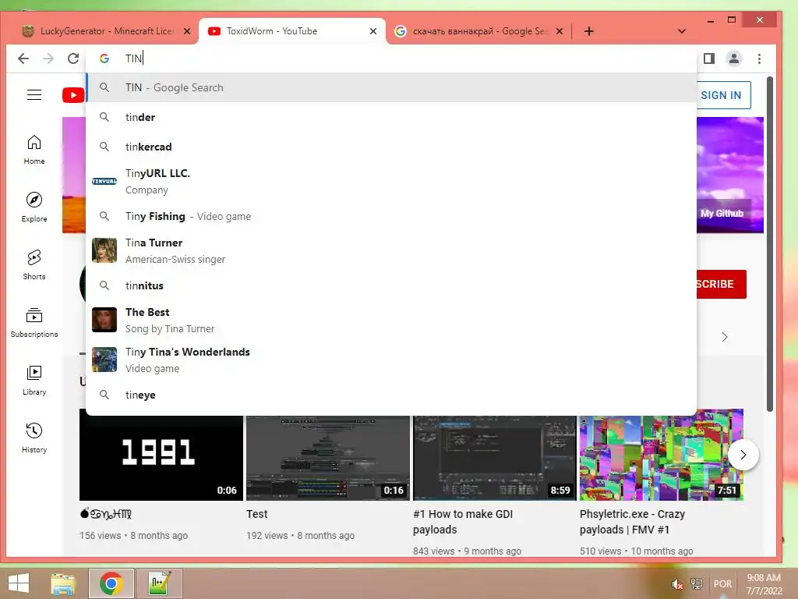Open Shorts in the YouTube sidebar
Image resolution: width=798 pixels, height=599 pixels.
[34, 265]
